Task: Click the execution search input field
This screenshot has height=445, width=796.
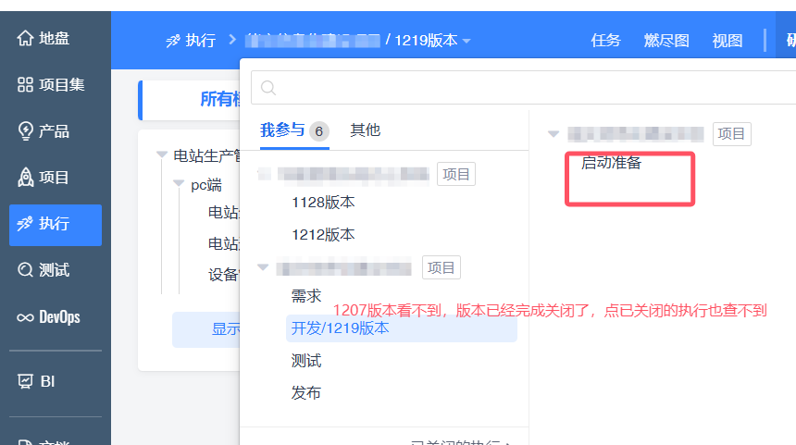Action: tap(523, 88)
